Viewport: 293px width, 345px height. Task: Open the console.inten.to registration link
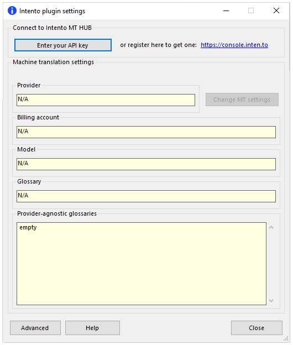[x=234, y=45]
